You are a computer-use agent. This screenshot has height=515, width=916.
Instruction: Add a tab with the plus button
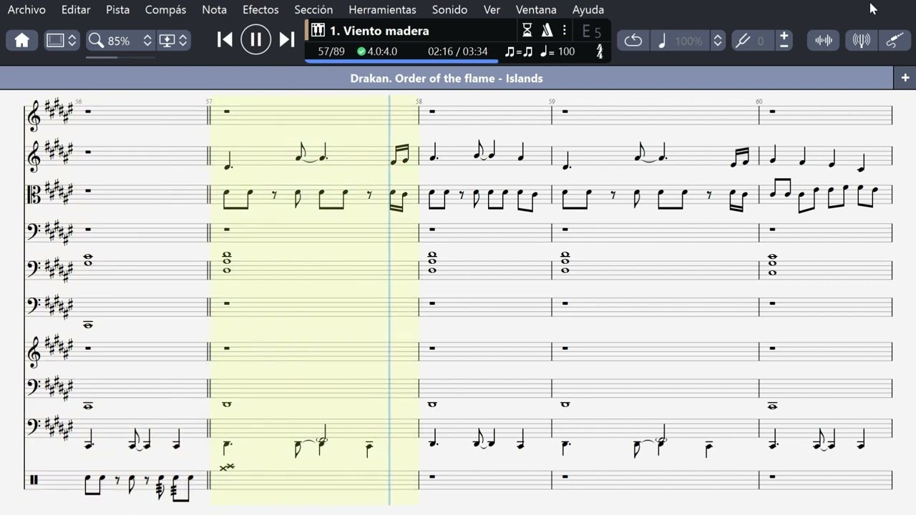[905, 78]
